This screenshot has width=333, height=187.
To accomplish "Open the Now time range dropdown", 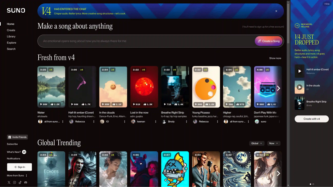I will (x=273, y=143).
